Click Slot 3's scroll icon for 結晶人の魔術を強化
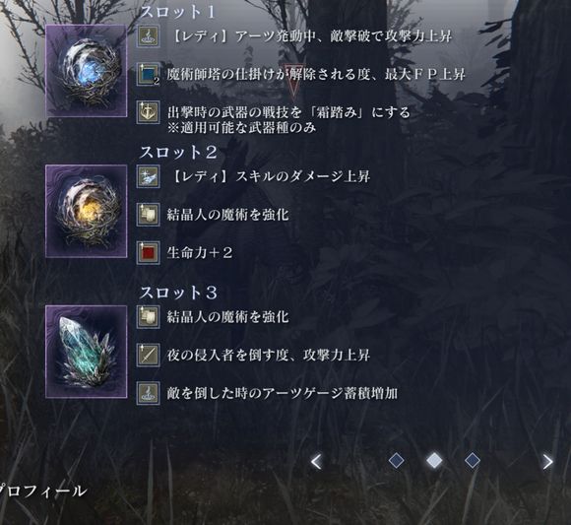Image resolution: width=571 pixels, height=525 pixels. (x=149, y=316)
